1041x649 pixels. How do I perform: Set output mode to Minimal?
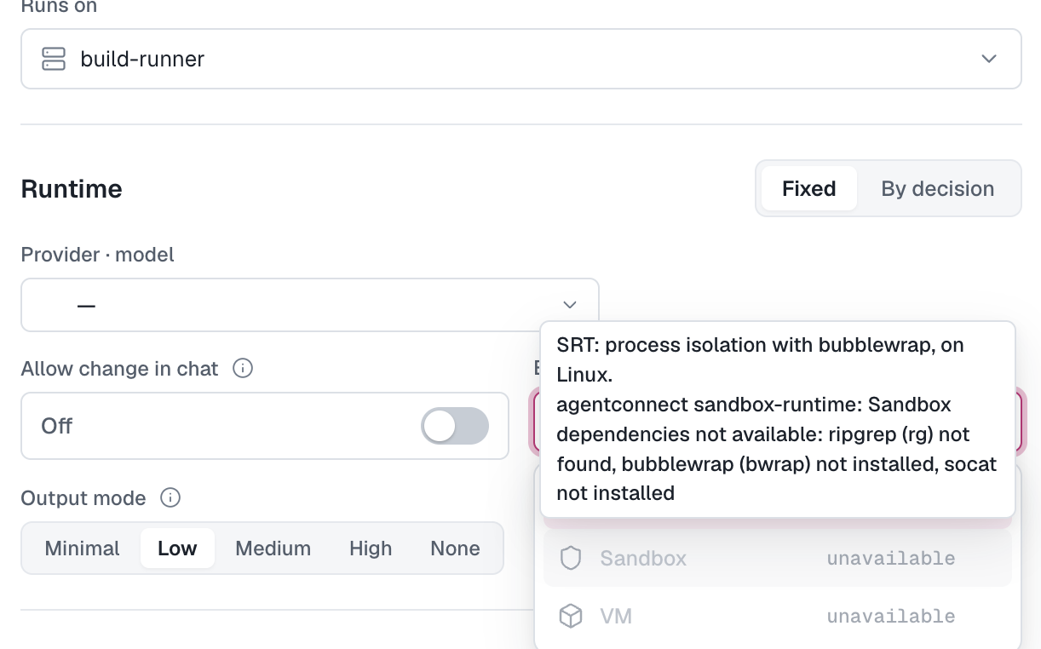[x=83, y=548]
